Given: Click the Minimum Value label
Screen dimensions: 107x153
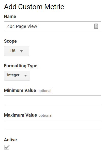Looking at the screenshot, I should pyautogui.click(x=20, y=90).
